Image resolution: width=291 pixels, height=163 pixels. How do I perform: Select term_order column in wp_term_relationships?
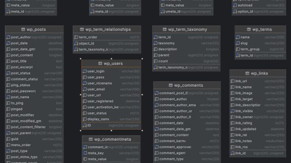tap(107, 37)
